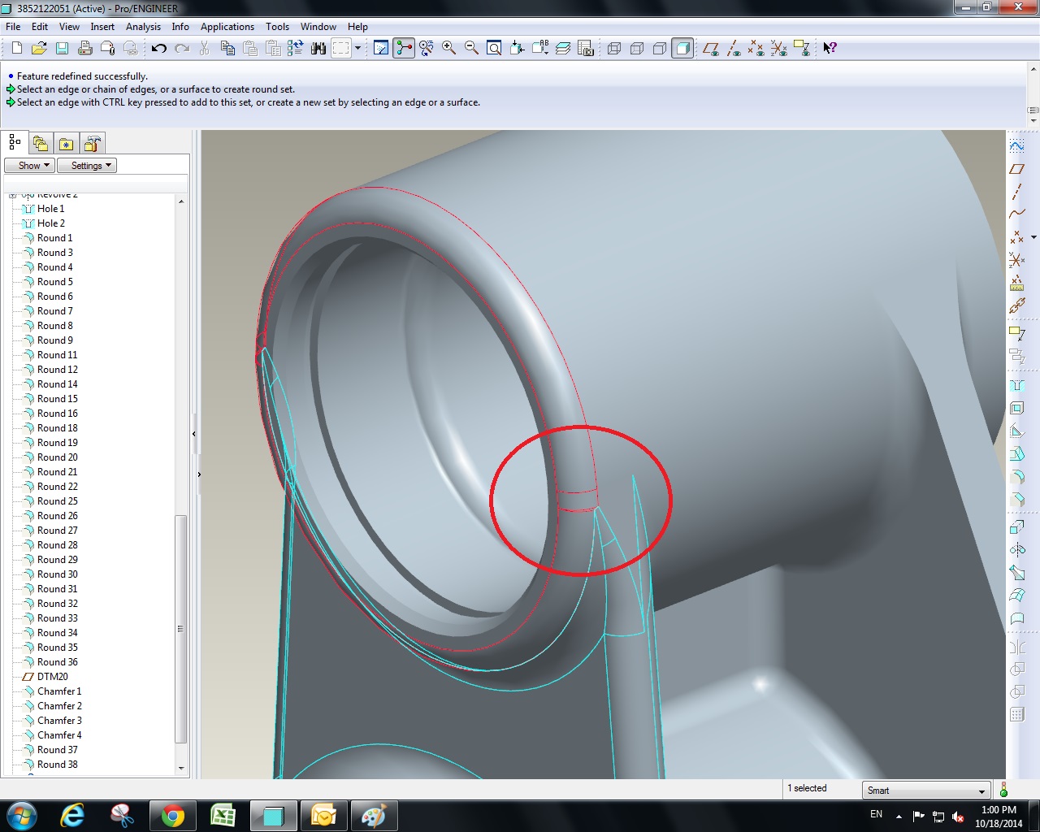Click the Regenerate model icon

[x=296, y=49]
